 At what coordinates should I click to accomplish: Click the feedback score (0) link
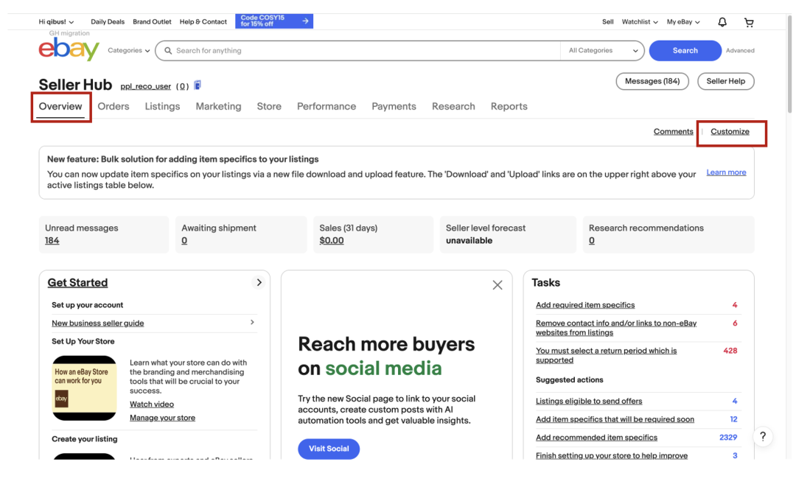[182, 86]
